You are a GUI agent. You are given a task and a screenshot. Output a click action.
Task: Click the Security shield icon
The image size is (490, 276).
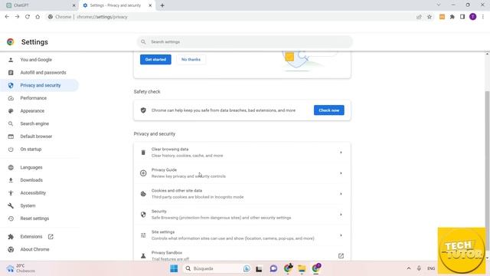(x=143, y=215)
